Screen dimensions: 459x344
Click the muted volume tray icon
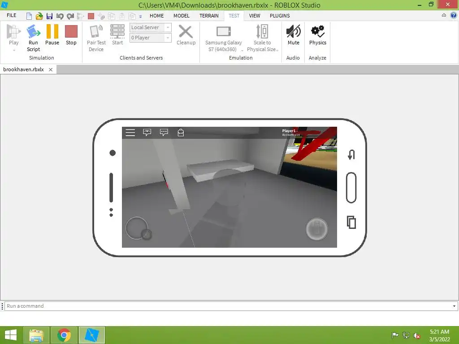[417, 335]
